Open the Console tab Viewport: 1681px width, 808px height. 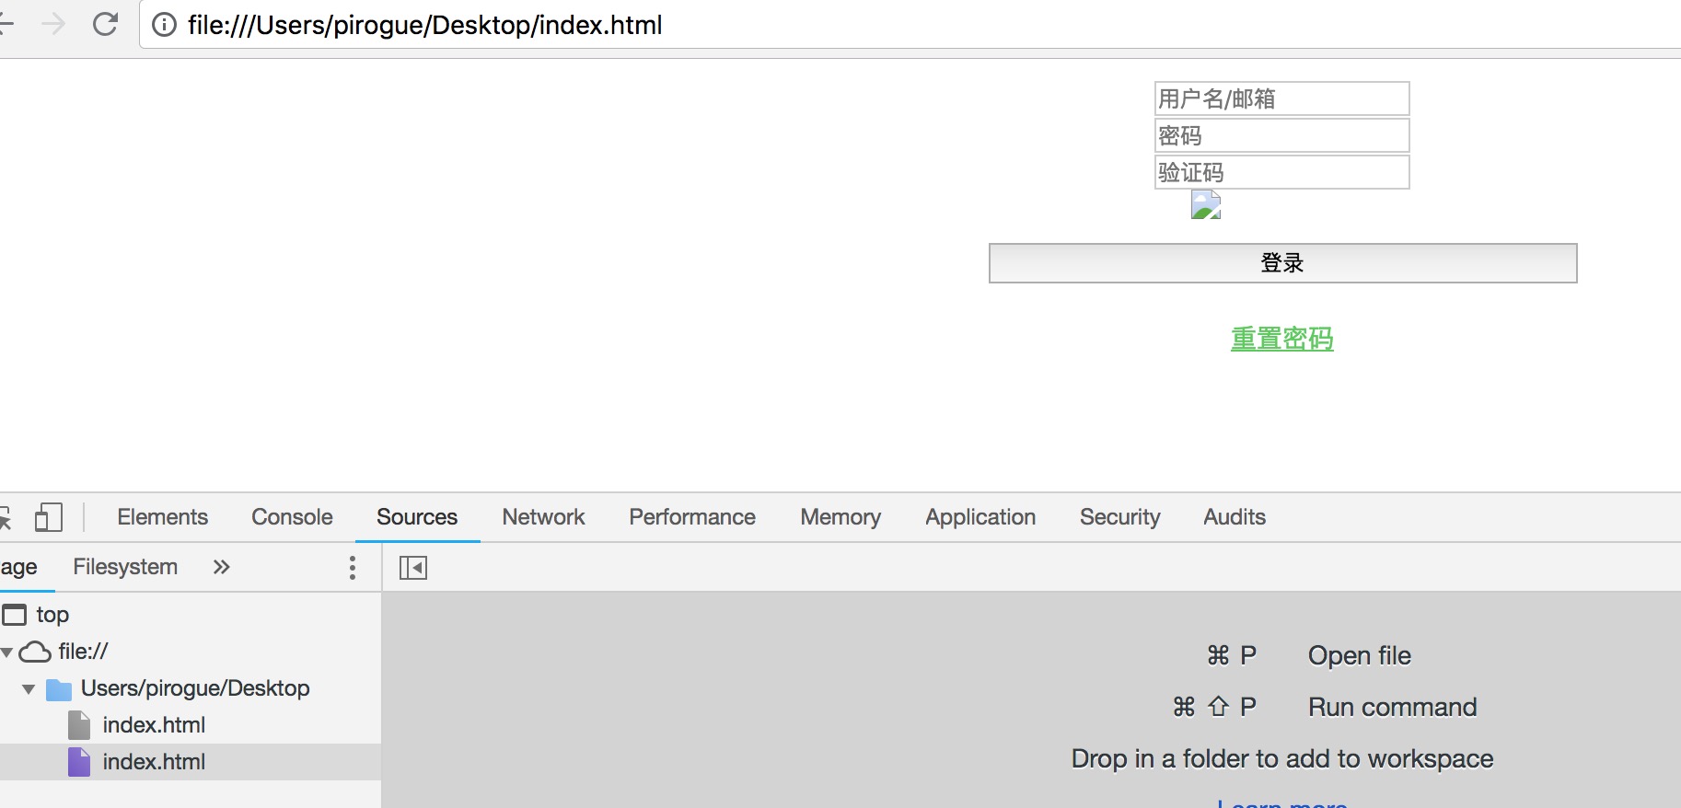292,517
